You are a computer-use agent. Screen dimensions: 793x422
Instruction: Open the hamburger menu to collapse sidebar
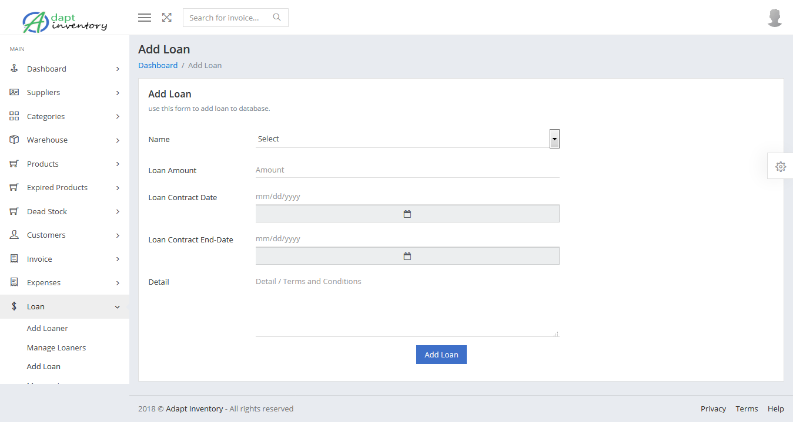point(144,18)
